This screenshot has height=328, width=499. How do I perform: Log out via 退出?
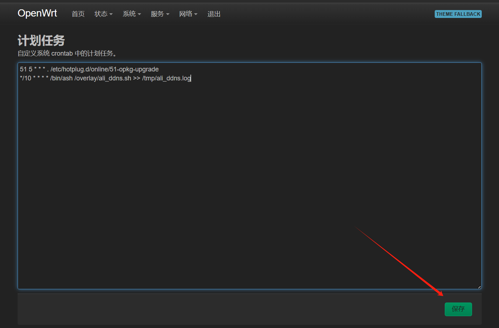tap(214, 14)
